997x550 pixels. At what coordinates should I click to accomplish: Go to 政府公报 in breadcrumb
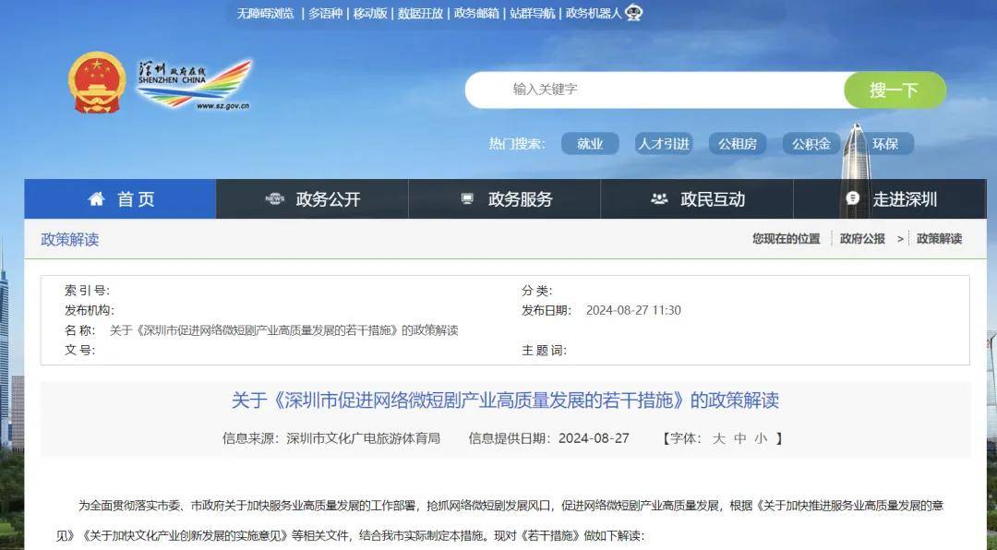click(862, 238)
